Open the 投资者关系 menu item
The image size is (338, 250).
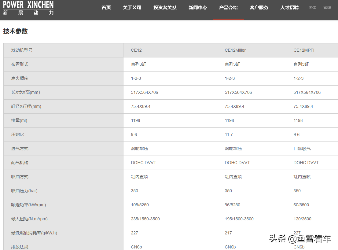click(x=165, y=8)
